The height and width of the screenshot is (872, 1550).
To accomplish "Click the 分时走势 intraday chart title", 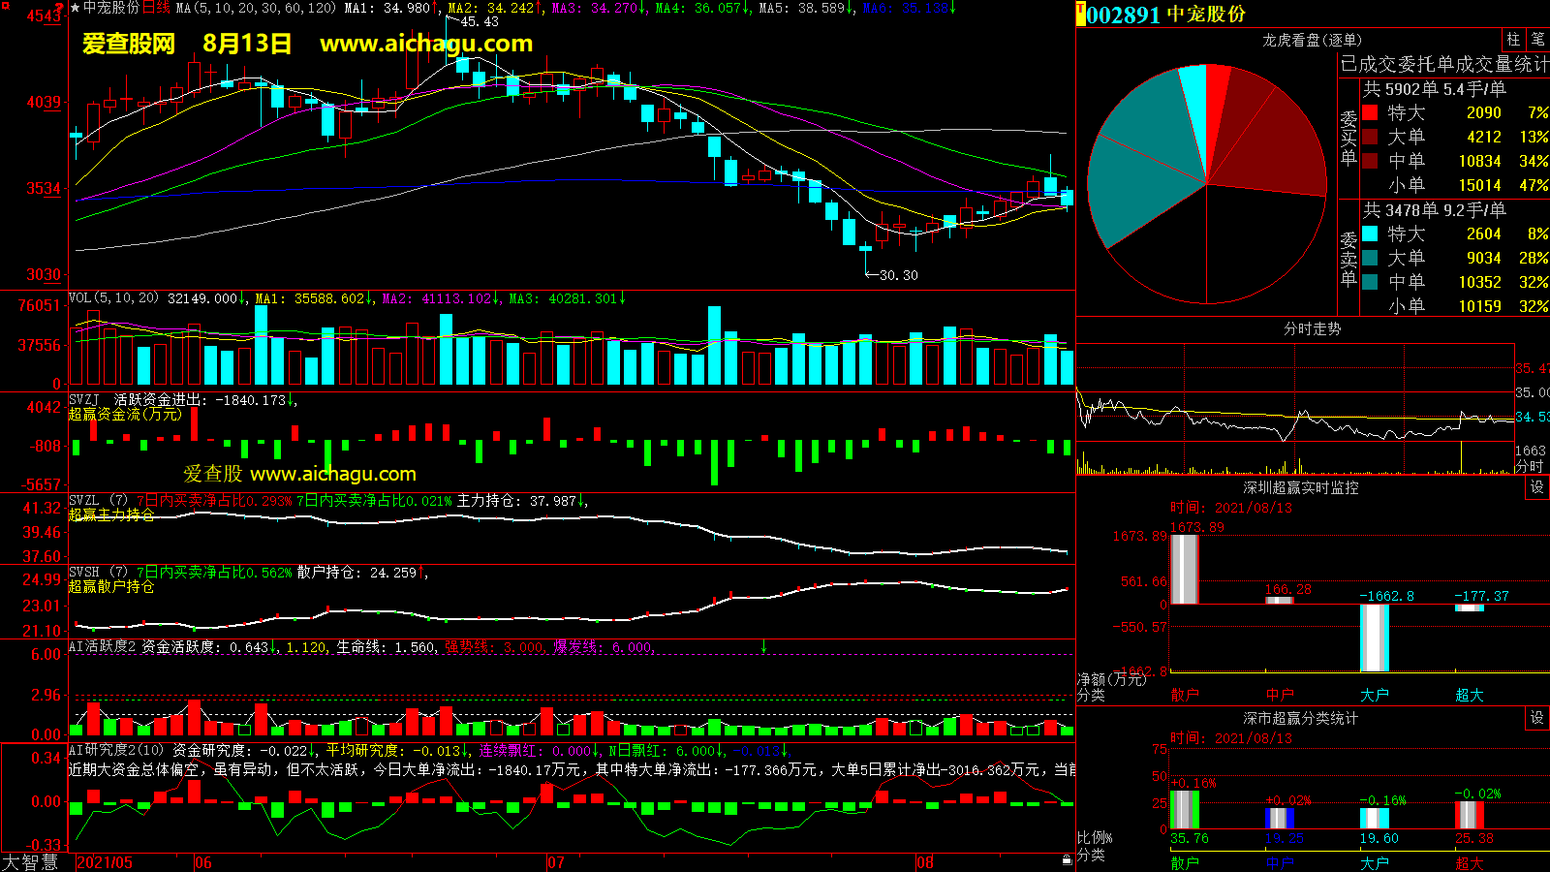I will pos(1312,329).
